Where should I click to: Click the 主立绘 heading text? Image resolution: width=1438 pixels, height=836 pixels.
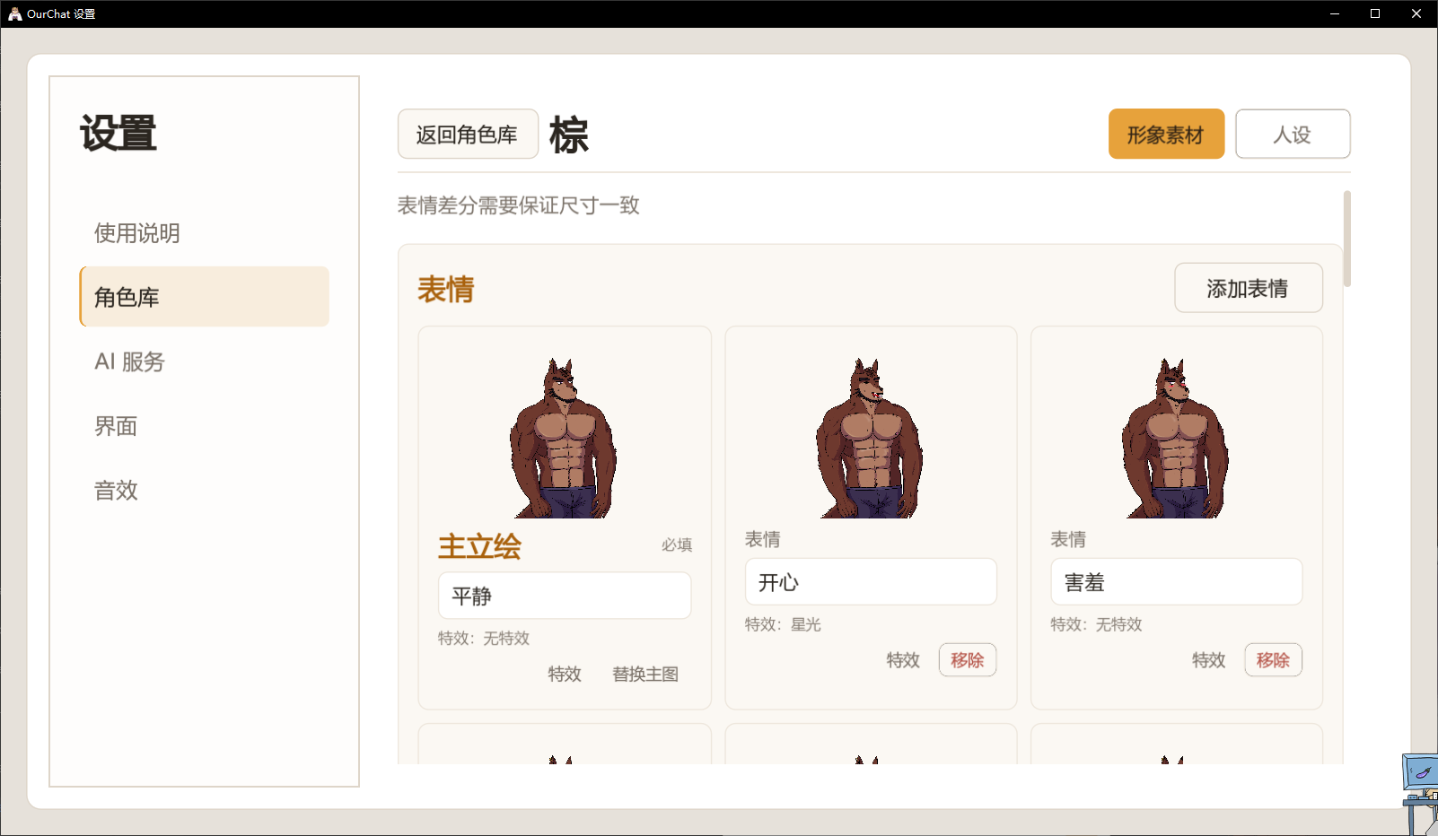(x=479, y=546)
